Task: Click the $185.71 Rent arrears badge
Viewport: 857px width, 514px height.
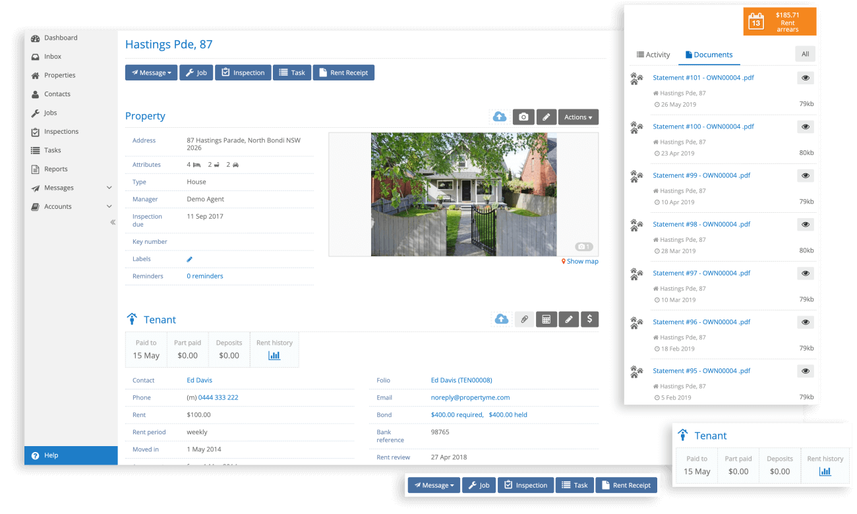Action: (780, 22)
